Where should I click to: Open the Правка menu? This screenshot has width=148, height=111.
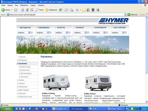click(x=10, y=5)
